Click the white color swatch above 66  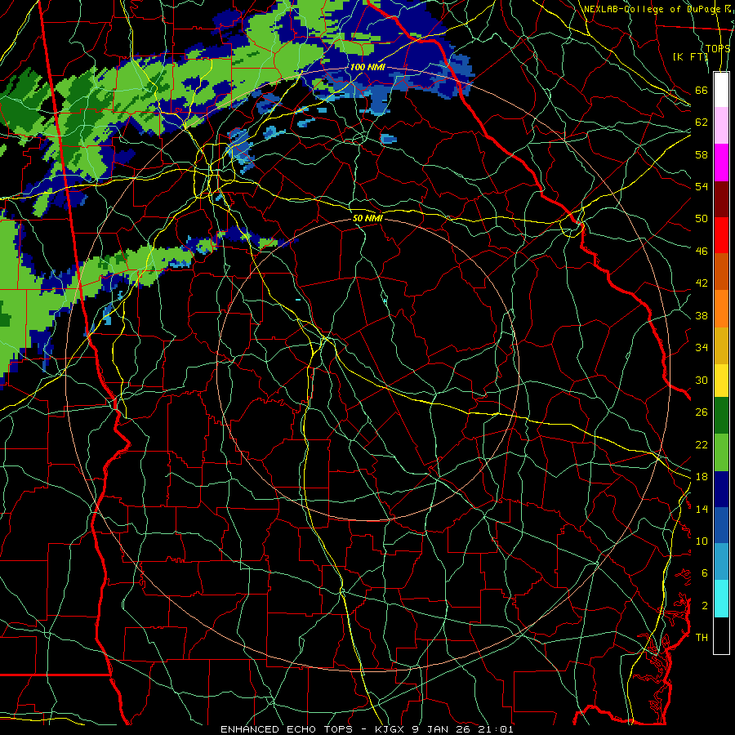[x=721, y=90]
